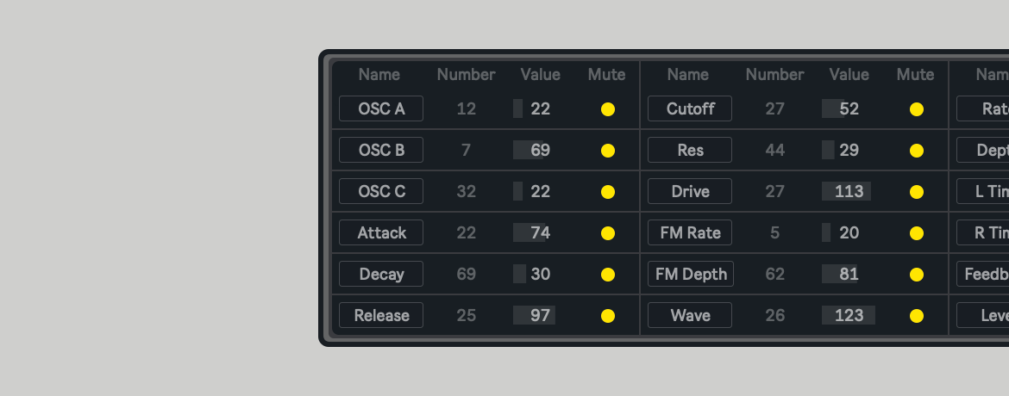Click the Cutoff number field 27
The height and width of the screenshot is (396, 1009).
[x=775, y=108]
